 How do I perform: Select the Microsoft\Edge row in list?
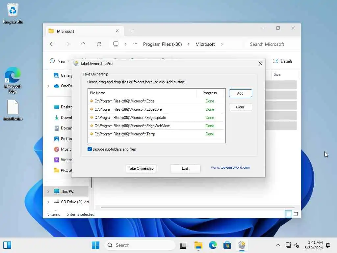point(156,101)
